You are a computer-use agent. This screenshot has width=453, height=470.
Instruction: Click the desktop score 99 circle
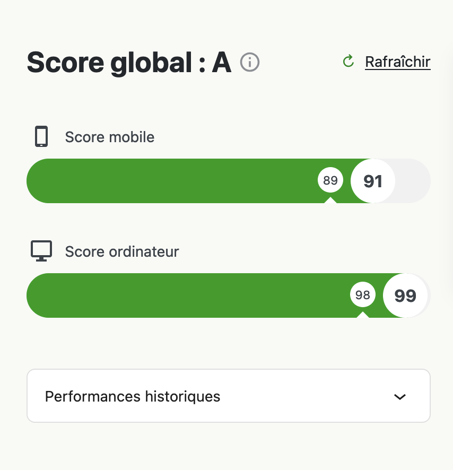(405, 295)
